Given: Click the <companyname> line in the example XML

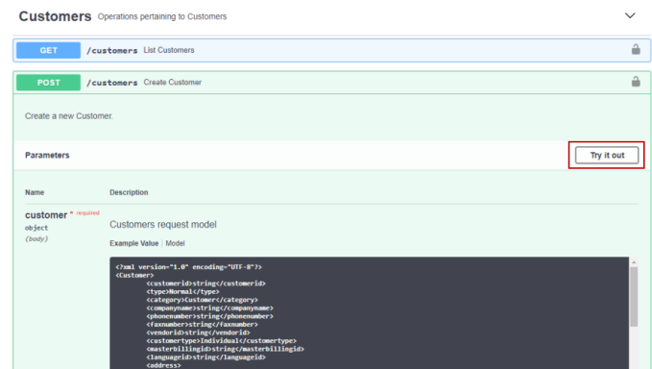Looking at the screenshot, I should [209, 307].
